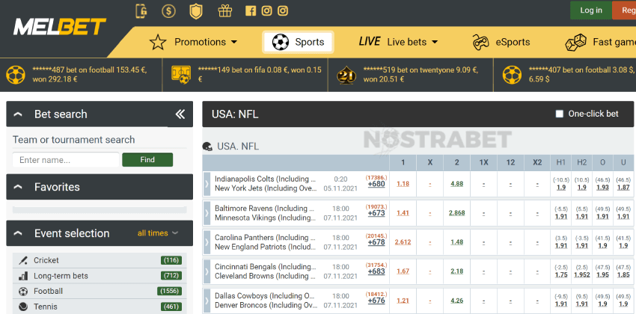The height and width of the screenshot is (314, 636).
Task: Focus the Enter name search field
Action: click(x=66, y=160)
